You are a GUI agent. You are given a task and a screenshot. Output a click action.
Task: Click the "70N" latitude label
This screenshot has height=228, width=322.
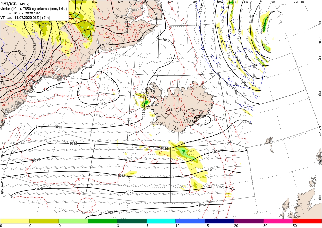296,1
